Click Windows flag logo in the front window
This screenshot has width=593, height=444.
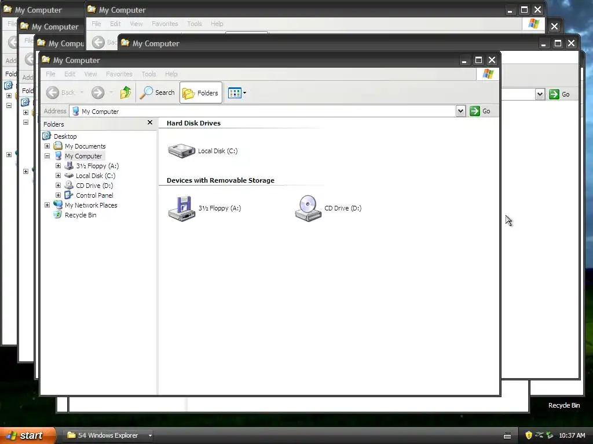(x=488, y=74)
